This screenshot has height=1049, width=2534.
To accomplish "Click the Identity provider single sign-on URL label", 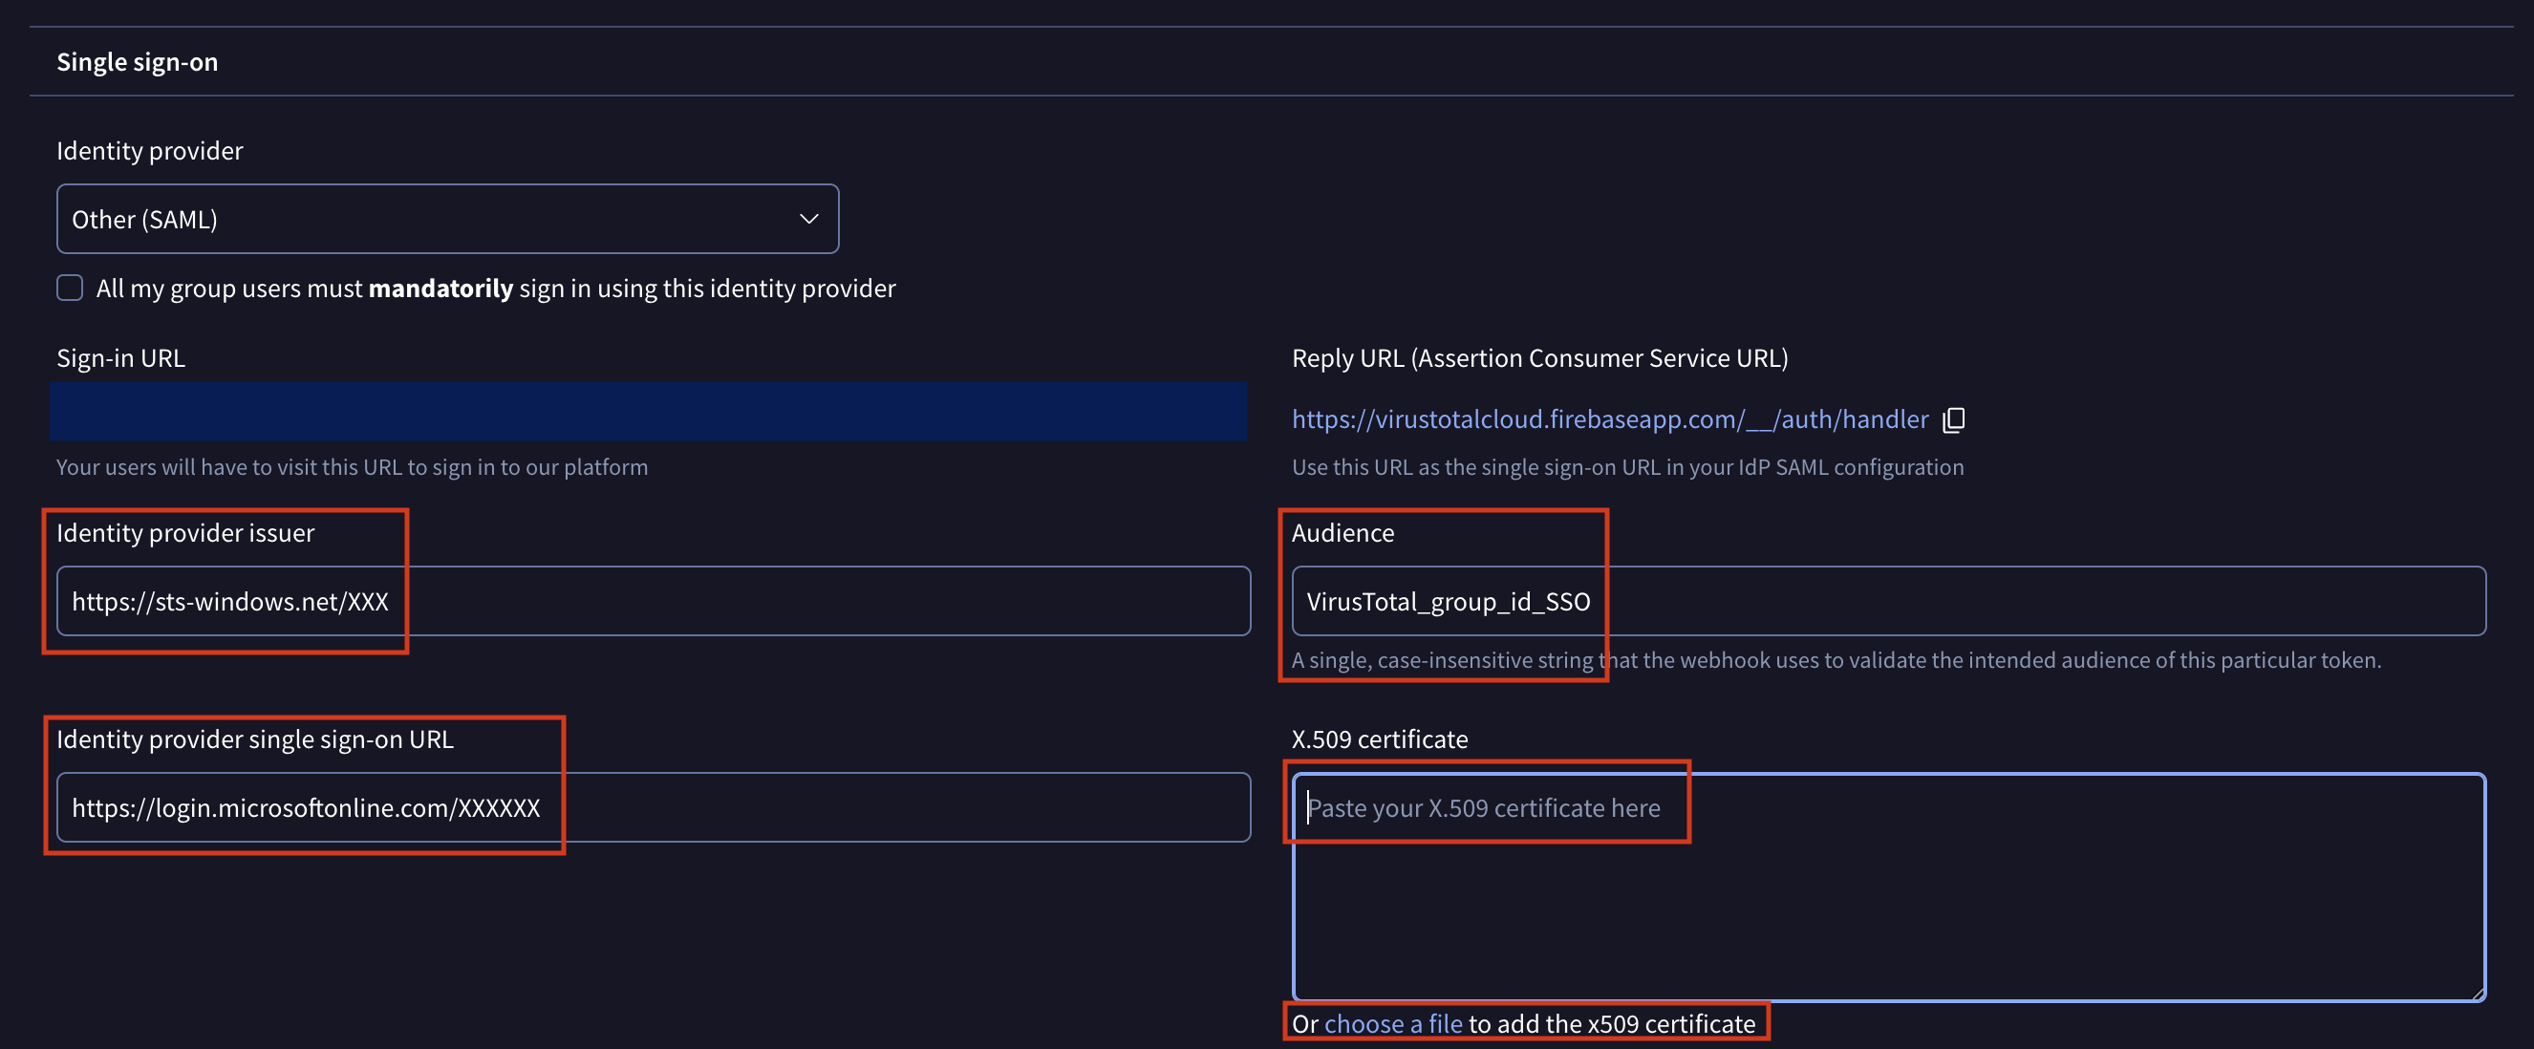I will (254, 739).
